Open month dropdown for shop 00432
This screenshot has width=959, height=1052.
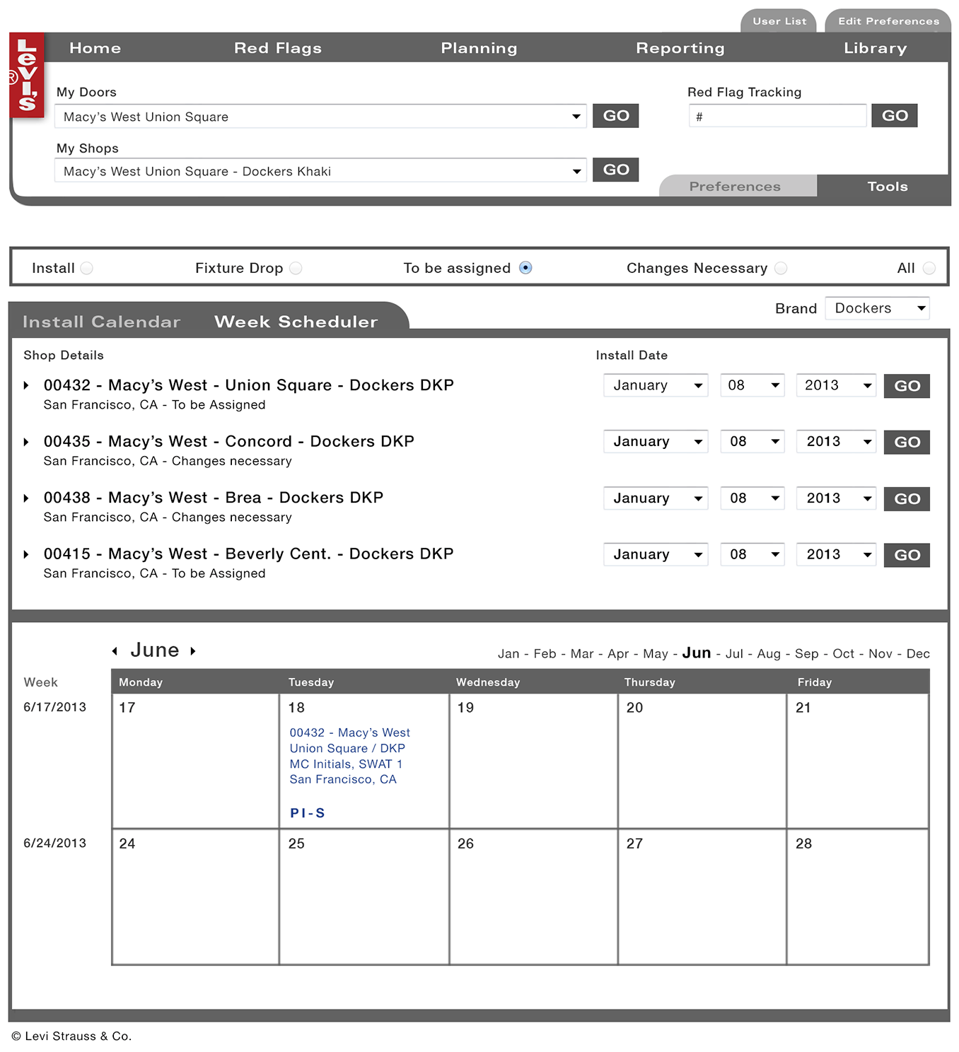(x=656, y=385)
